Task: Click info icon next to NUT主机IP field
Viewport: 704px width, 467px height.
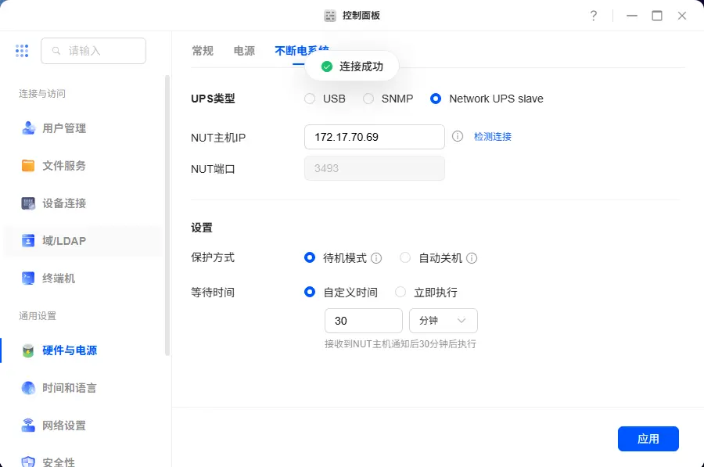Action: click(458, 136)
